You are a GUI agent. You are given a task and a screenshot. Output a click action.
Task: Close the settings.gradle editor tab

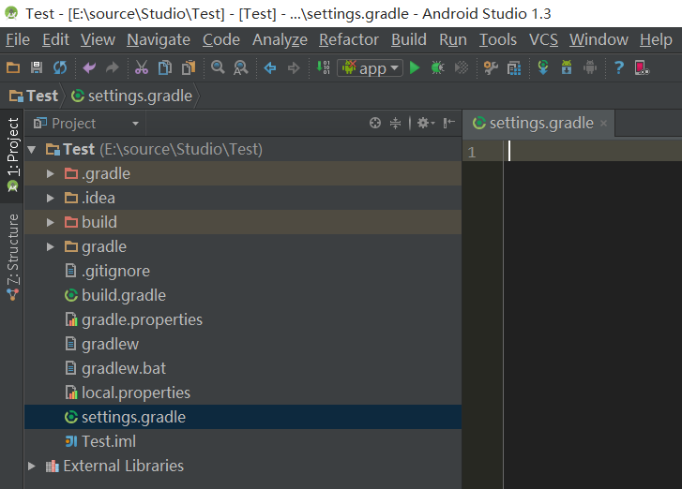[x=603, y=124]
